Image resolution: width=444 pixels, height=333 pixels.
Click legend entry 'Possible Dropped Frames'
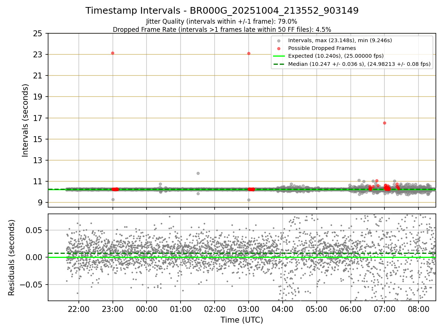[322, 48]
